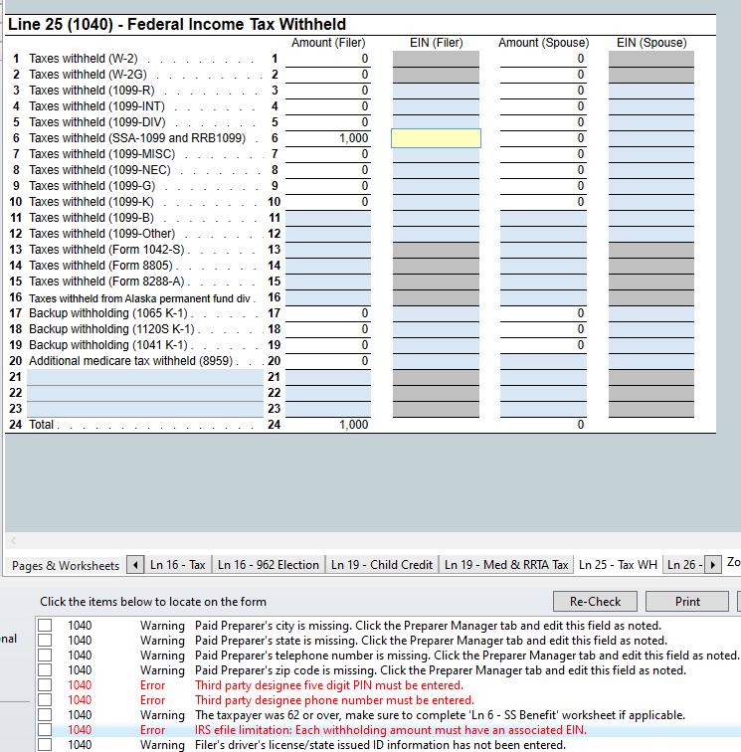Select Amount (Filer) field on line 23

coord(328,409)
